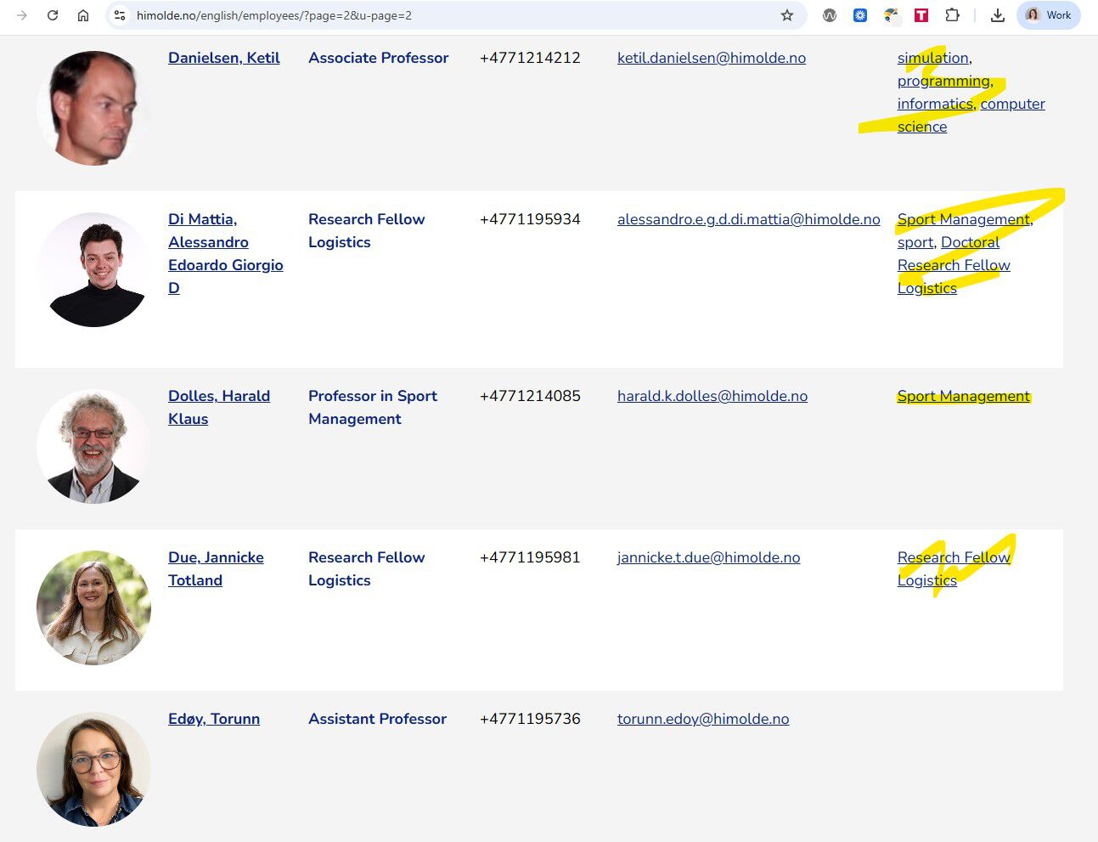This screenshot has height=842, width=1098.
Task: Select the Professor in Sport Management title
Action: click(373, 407)
